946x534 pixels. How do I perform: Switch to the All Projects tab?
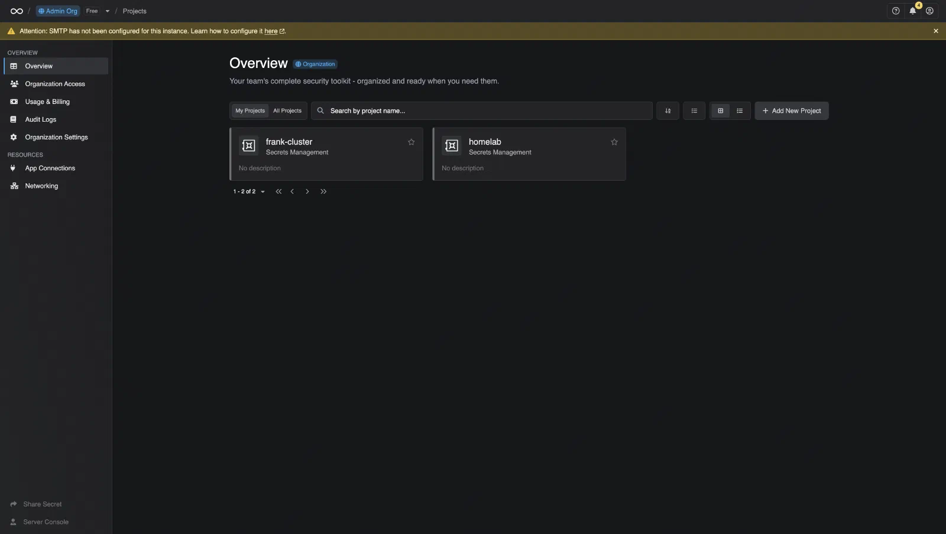[287, 111]
